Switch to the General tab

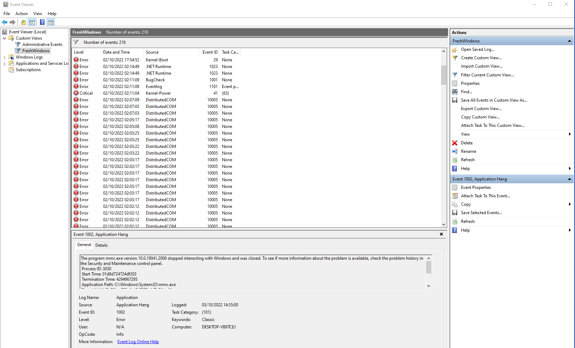(84, 245)
